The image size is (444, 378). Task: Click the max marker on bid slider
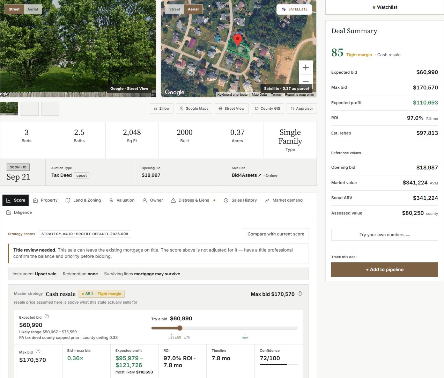245,336
